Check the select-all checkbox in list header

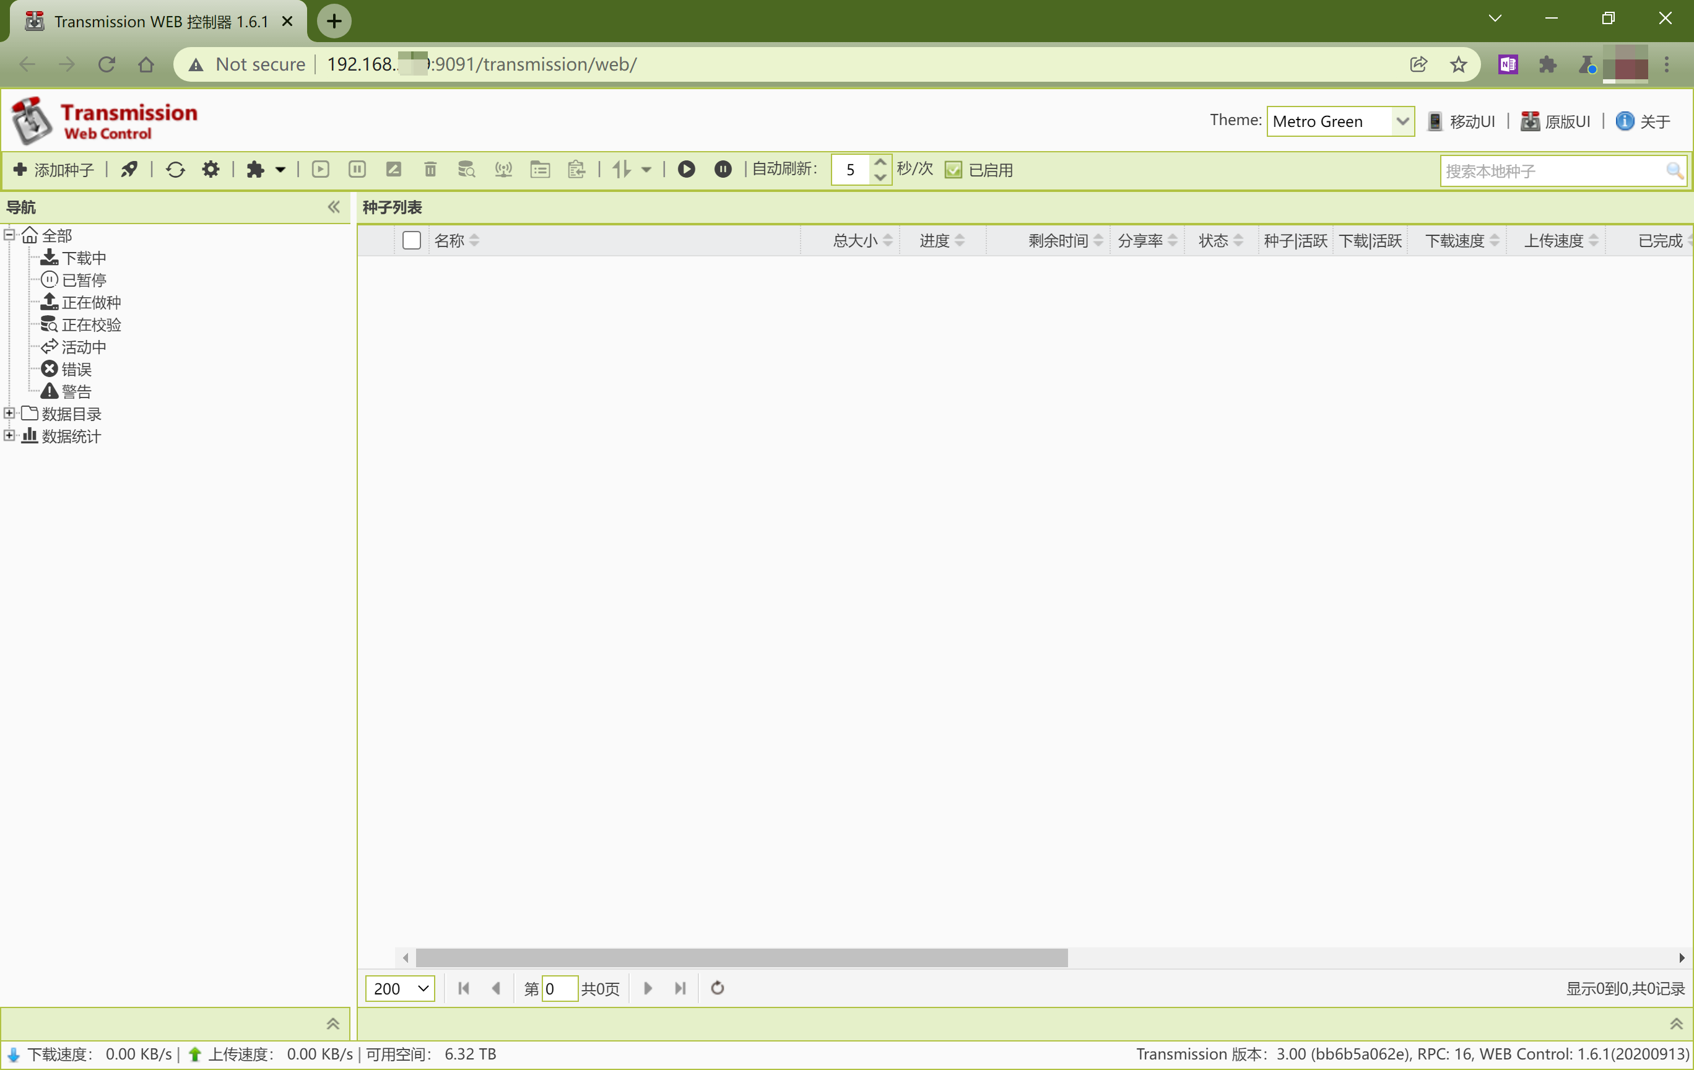(412, 241)
